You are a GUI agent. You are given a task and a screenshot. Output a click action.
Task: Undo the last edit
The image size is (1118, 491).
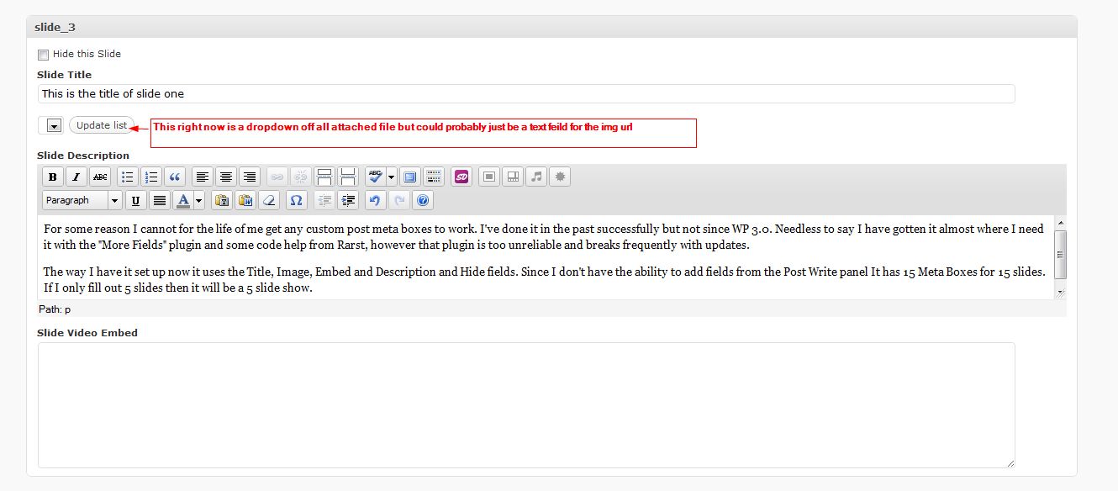point(375,200)
